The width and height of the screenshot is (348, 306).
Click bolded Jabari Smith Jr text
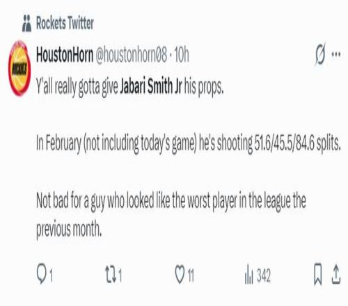151,86
